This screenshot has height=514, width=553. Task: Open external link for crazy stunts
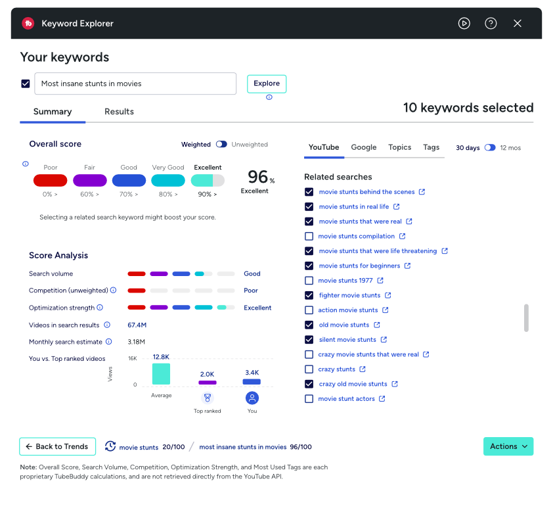click(363, 369)
